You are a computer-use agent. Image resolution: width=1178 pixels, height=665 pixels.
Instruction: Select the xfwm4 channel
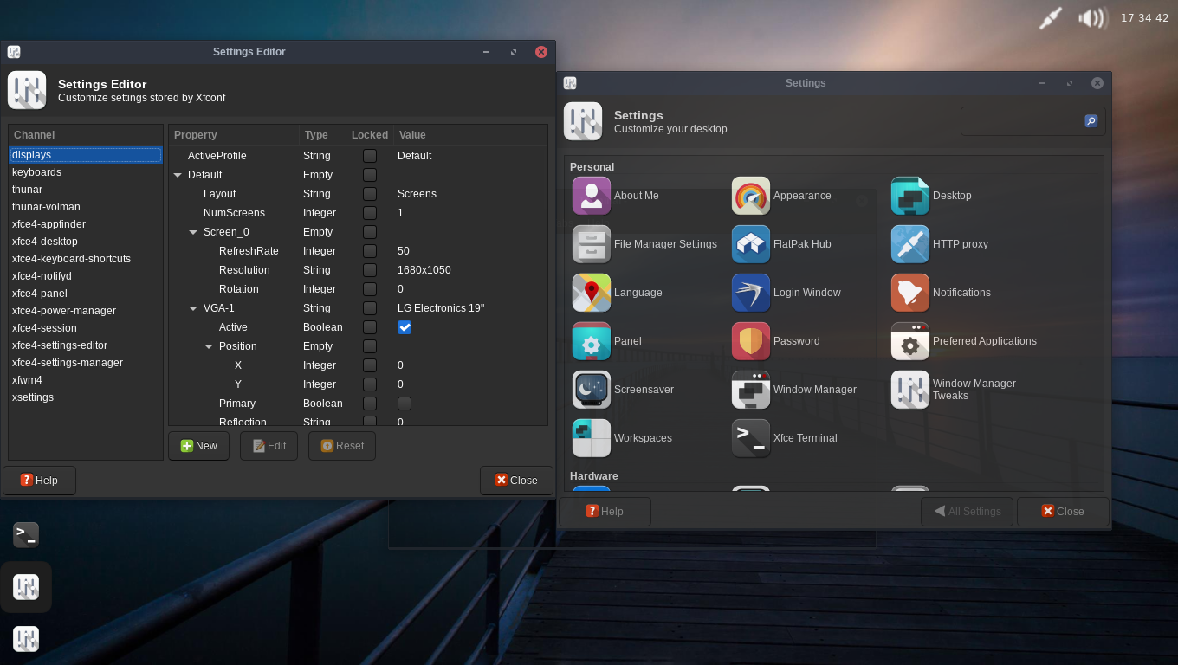pos(85,380)
